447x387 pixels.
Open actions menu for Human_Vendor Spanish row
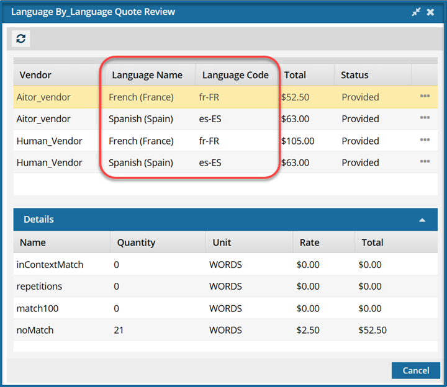(x=425, y=162)
